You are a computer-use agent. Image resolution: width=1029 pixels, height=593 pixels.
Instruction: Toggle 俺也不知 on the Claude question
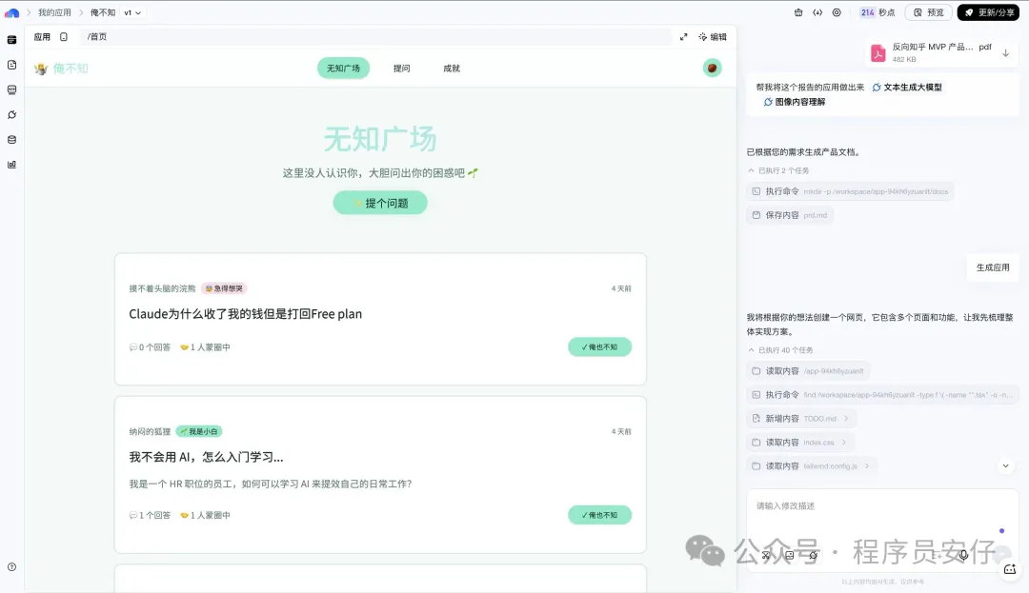pos(599,347)
